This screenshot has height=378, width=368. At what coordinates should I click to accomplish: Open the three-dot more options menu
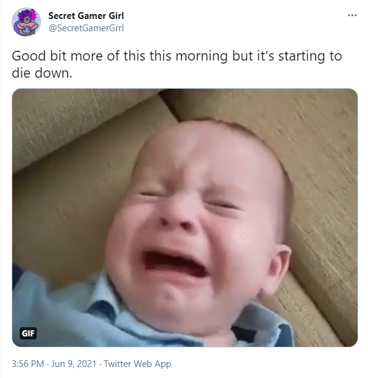tap(352, 15)
